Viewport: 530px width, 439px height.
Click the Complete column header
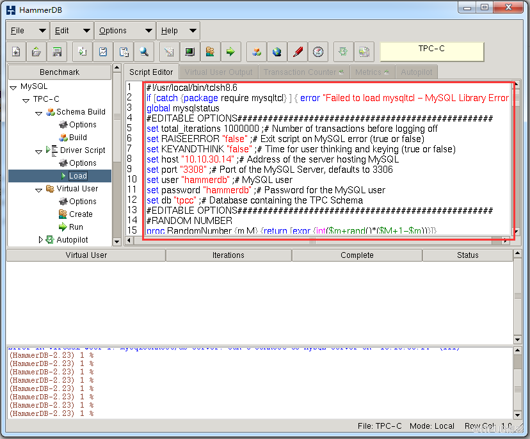357,255
